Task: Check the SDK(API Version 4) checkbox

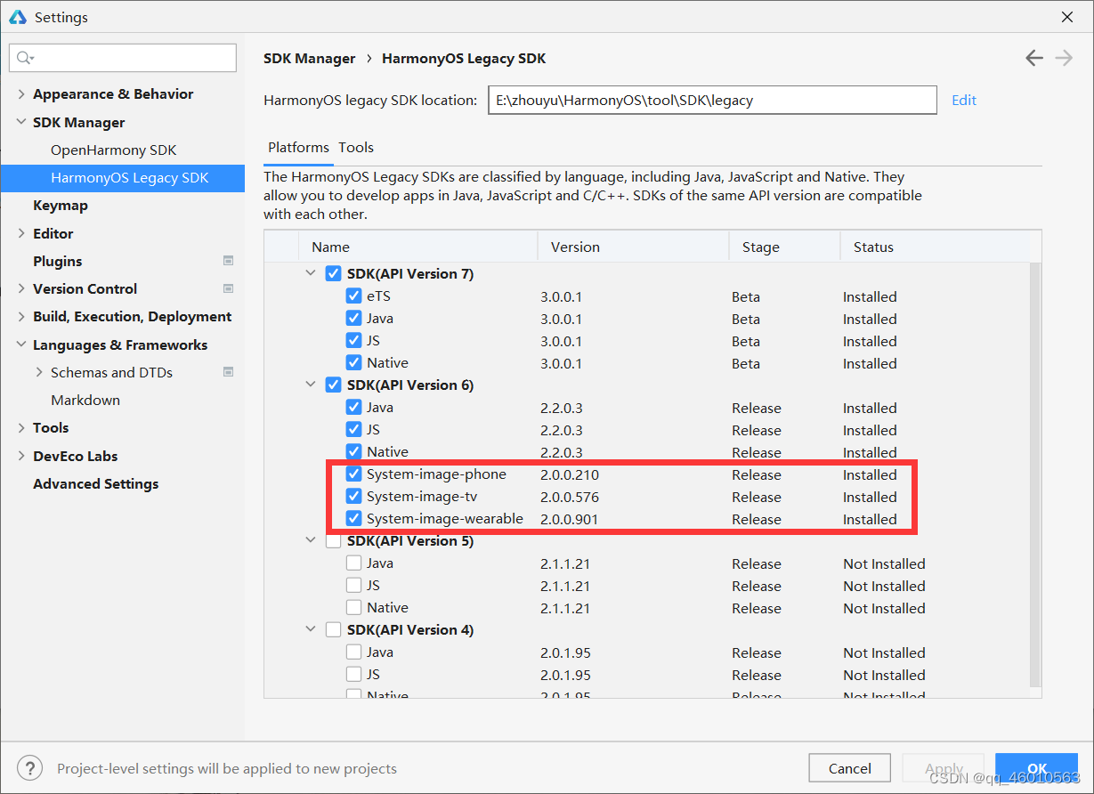Action: pos(334,630)
